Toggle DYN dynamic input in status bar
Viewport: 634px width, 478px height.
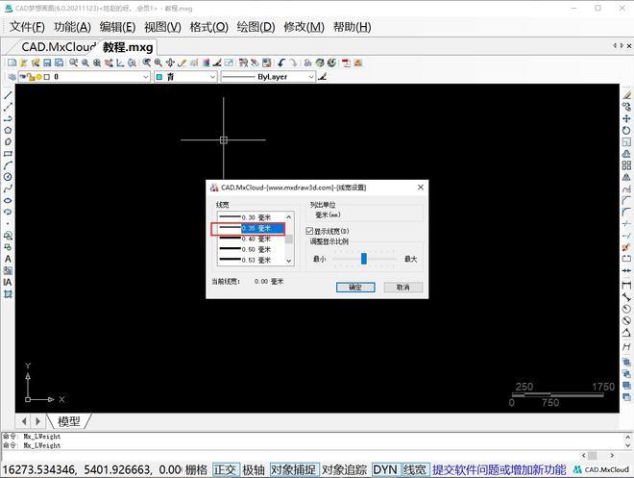385,470
